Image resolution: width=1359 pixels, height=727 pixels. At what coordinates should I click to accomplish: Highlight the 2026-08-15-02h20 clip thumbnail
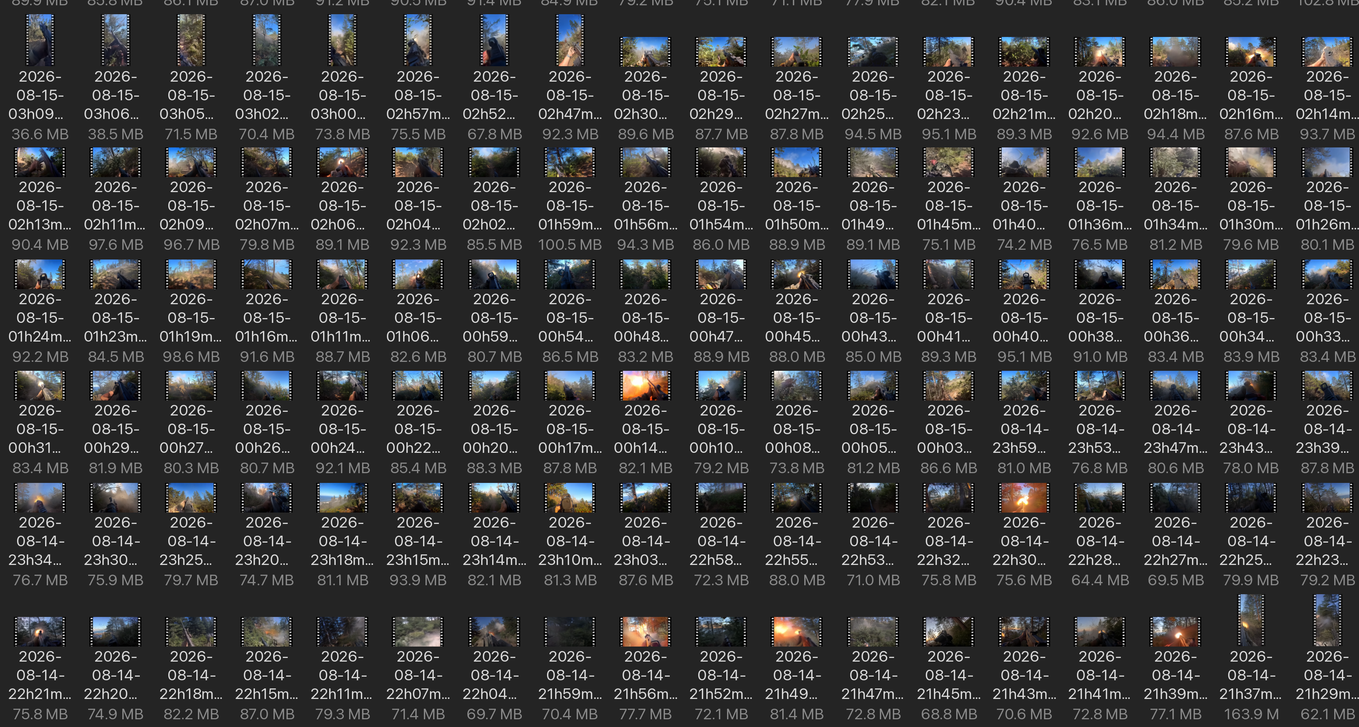click(1100, 52)
